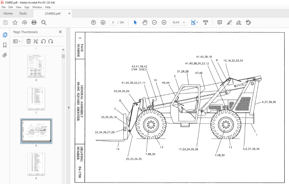Open the Window menu
This screenshot has width=289, height=184.
click(x=37, y=7)
